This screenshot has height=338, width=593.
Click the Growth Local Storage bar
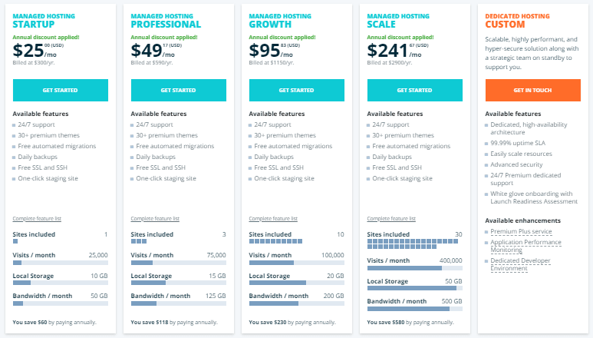(296, 283)
